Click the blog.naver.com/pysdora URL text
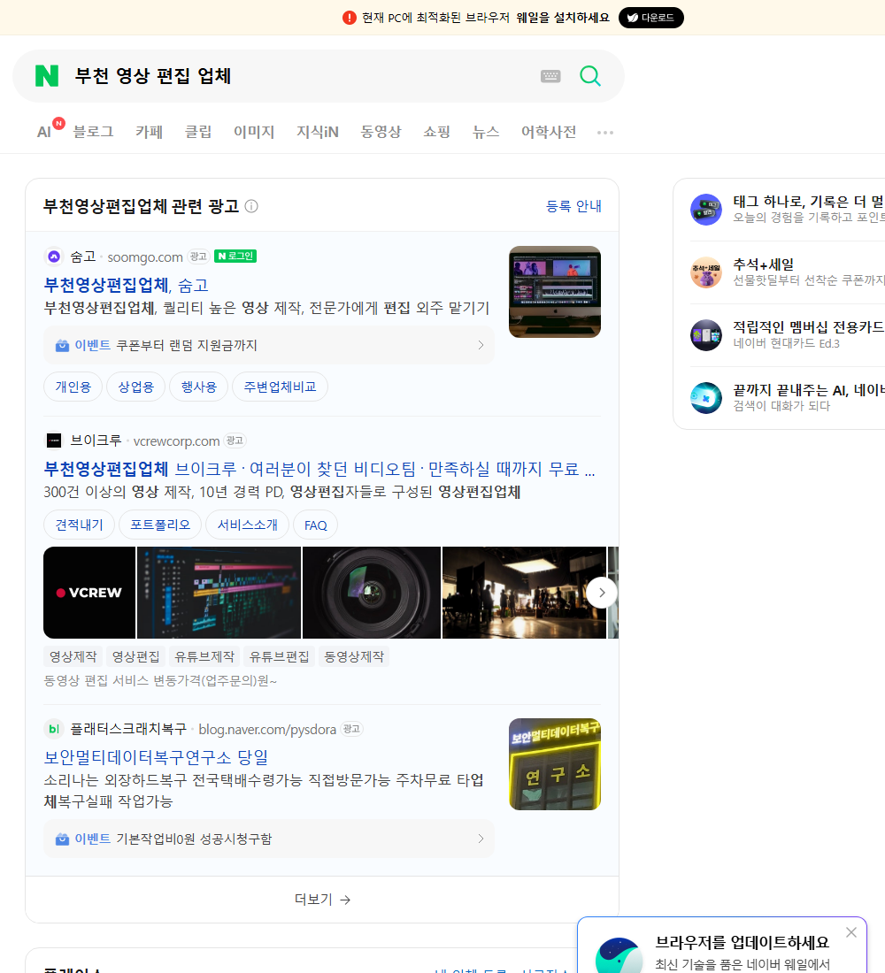The width and height of the screenshot is (885, 973). pyautogui.click(x=267, y=730)
